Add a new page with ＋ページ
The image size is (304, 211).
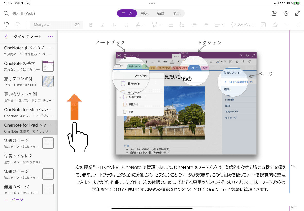tap(14, 200)
